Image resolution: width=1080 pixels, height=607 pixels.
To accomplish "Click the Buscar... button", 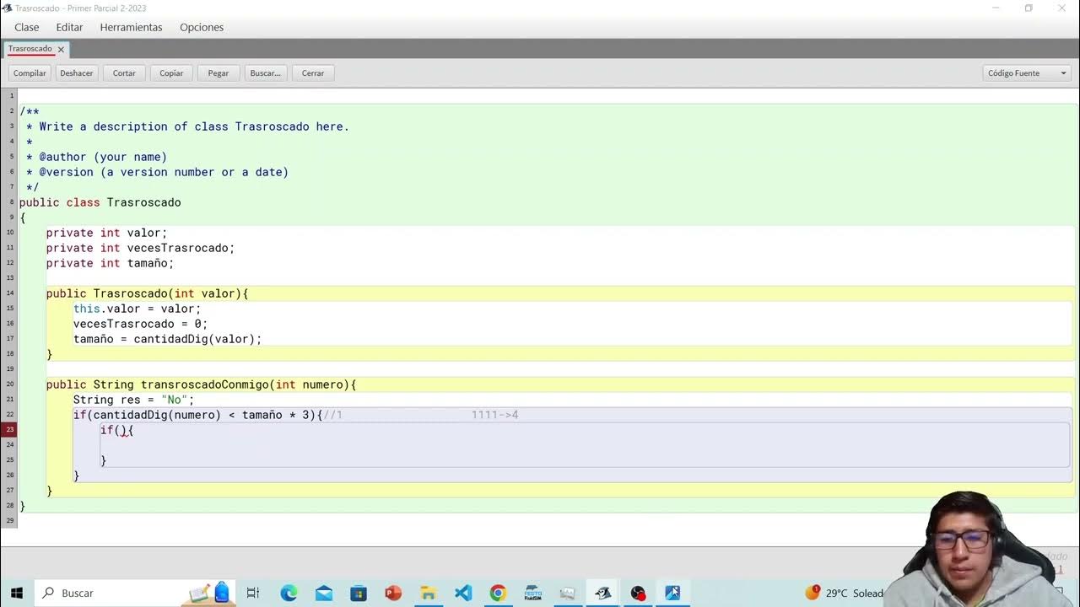I will [x=266, y=73].
